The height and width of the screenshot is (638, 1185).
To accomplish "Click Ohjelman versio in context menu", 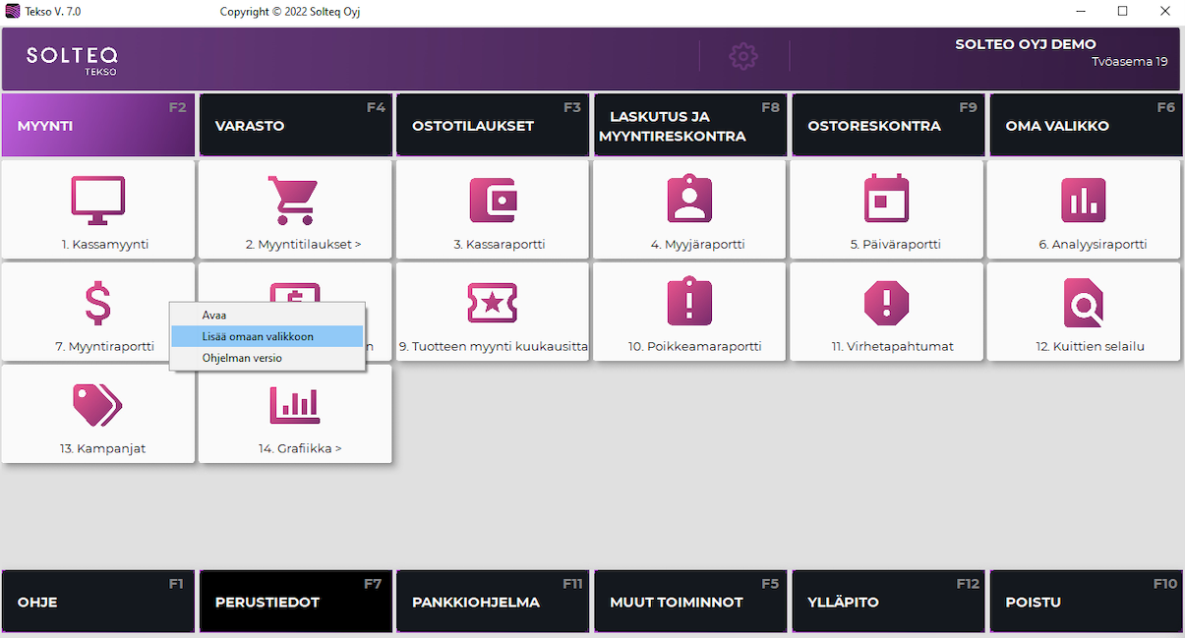I will pyautogui.click(x=242, y=358).
